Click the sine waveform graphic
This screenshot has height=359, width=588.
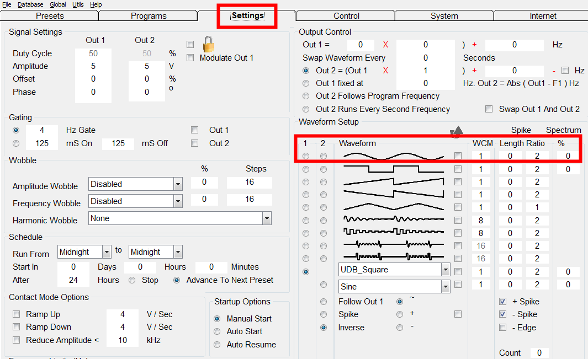393,156
